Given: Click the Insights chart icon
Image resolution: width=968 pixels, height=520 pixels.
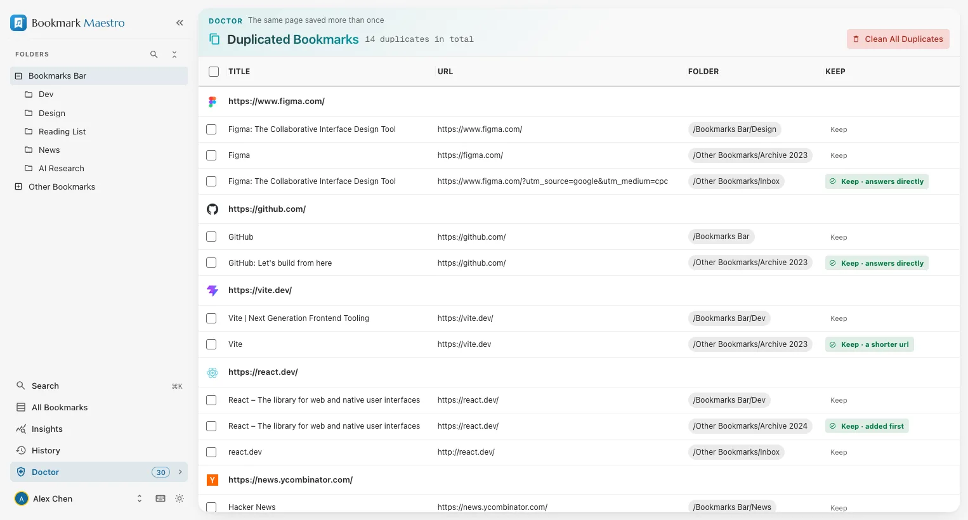Looking at the screenshot, I should [21, 429].
